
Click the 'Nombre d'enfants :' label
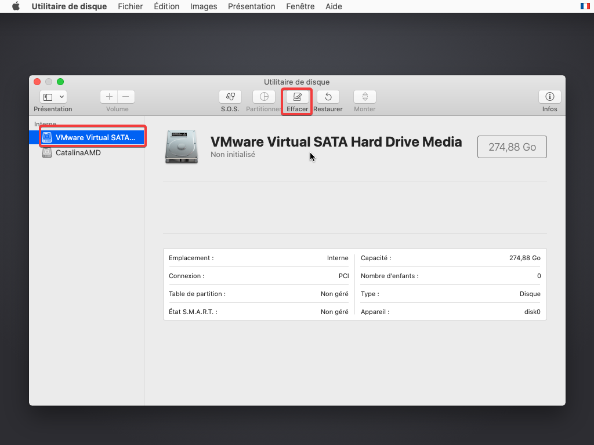click(x=389, y=276)
